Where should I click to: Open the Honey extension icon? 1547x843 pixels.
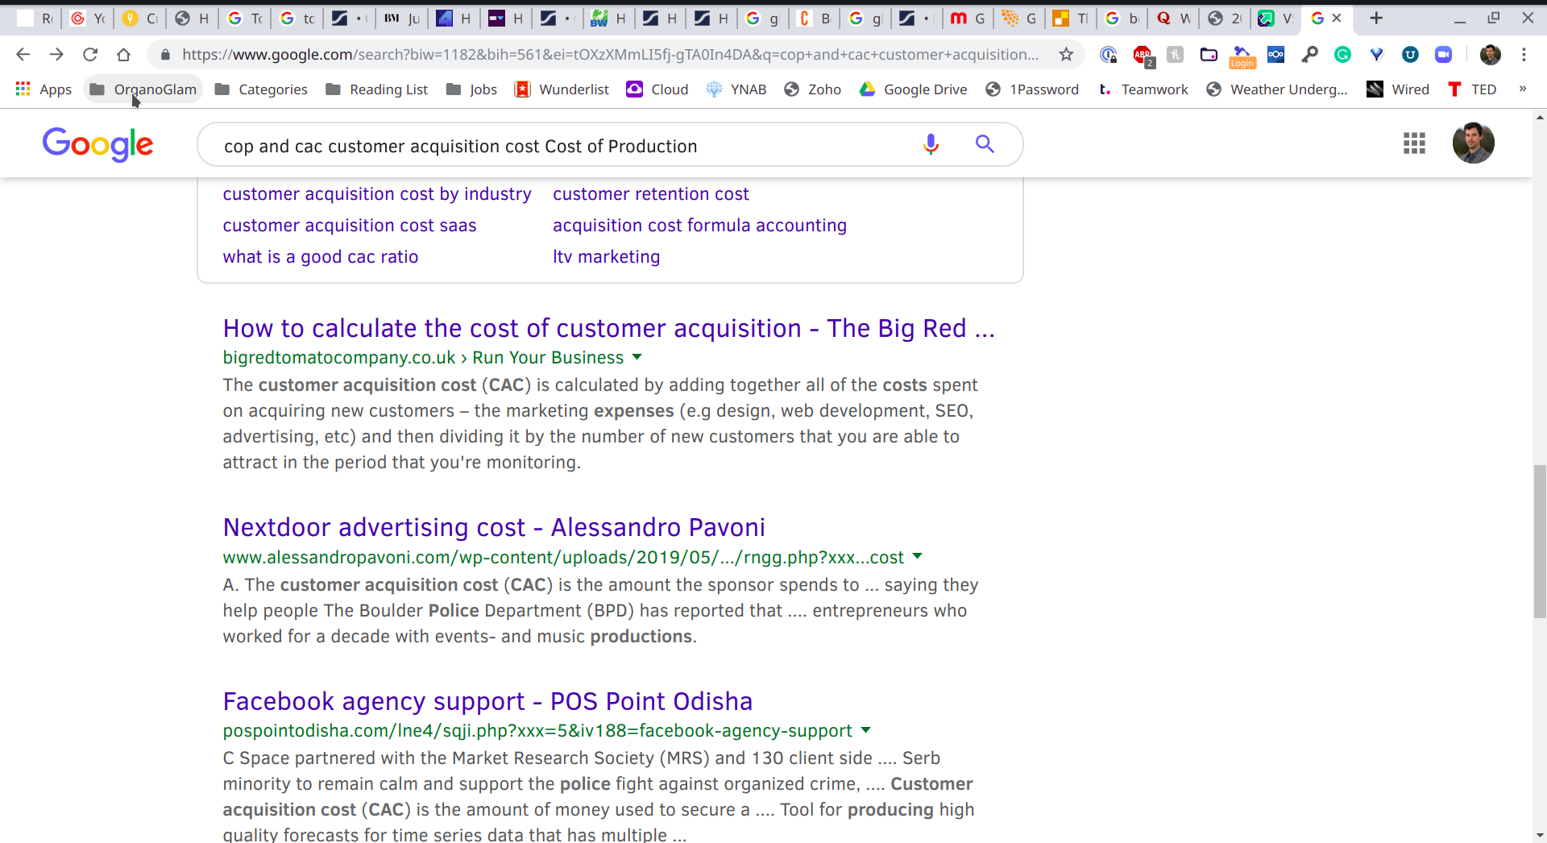pyautogui.click(x=1176, y=54)
